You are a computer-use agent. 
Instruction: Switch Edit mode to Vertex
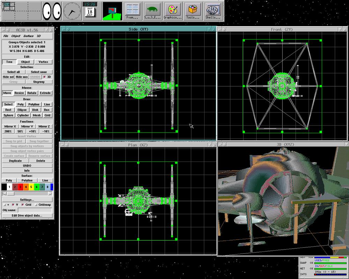pos(43,62)
